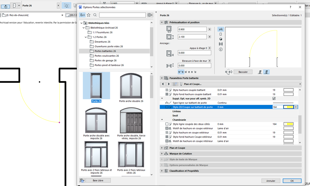Show the object information icon in the preview
This screenshot has width=310, height=186.
221,49
